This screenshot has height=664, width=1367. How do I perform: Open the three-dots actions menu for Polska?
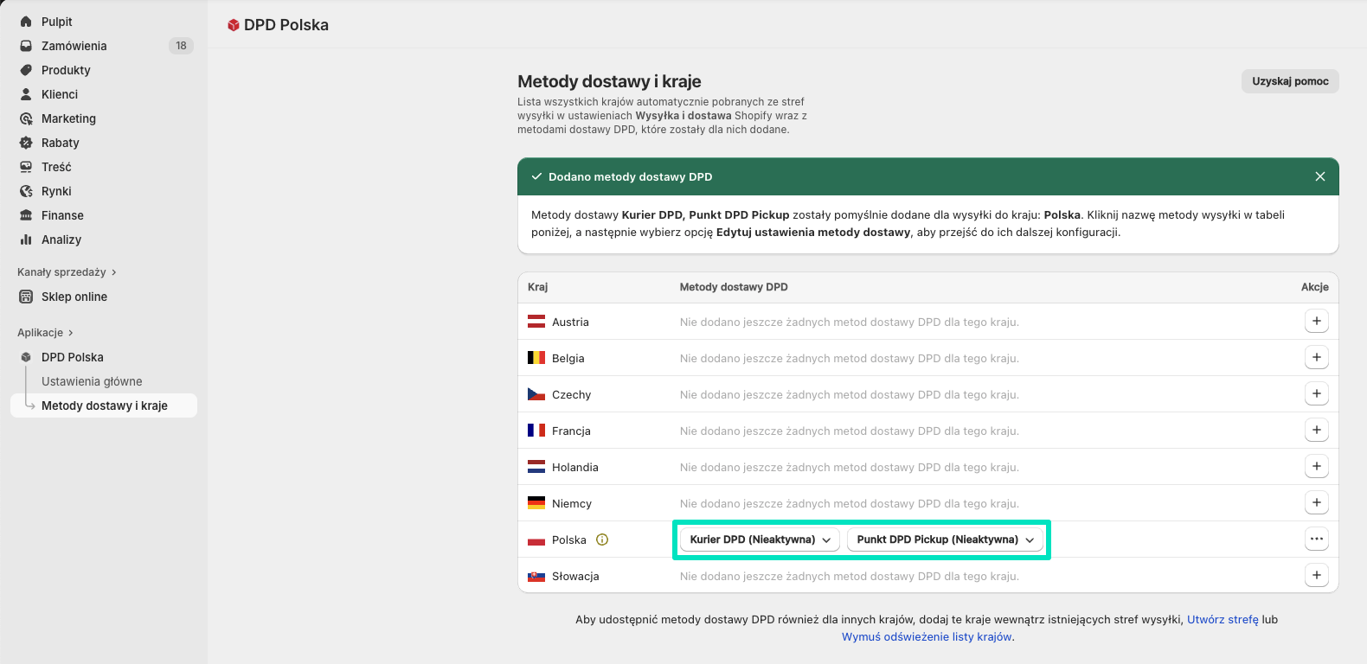tap(1316, 539)
